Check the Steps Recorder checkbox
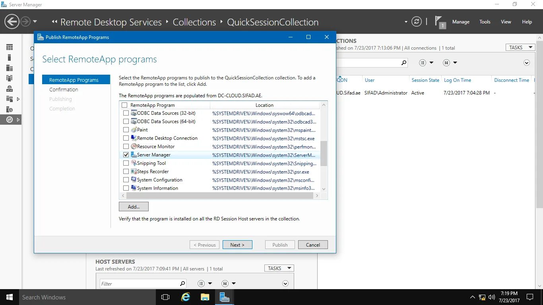 click(126, 172)
